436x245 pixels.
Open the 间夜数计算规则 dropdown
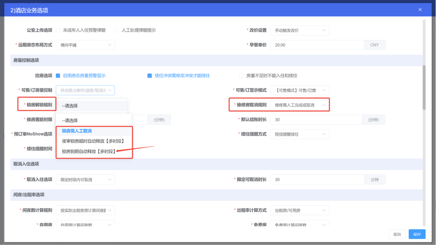(85, 210)
